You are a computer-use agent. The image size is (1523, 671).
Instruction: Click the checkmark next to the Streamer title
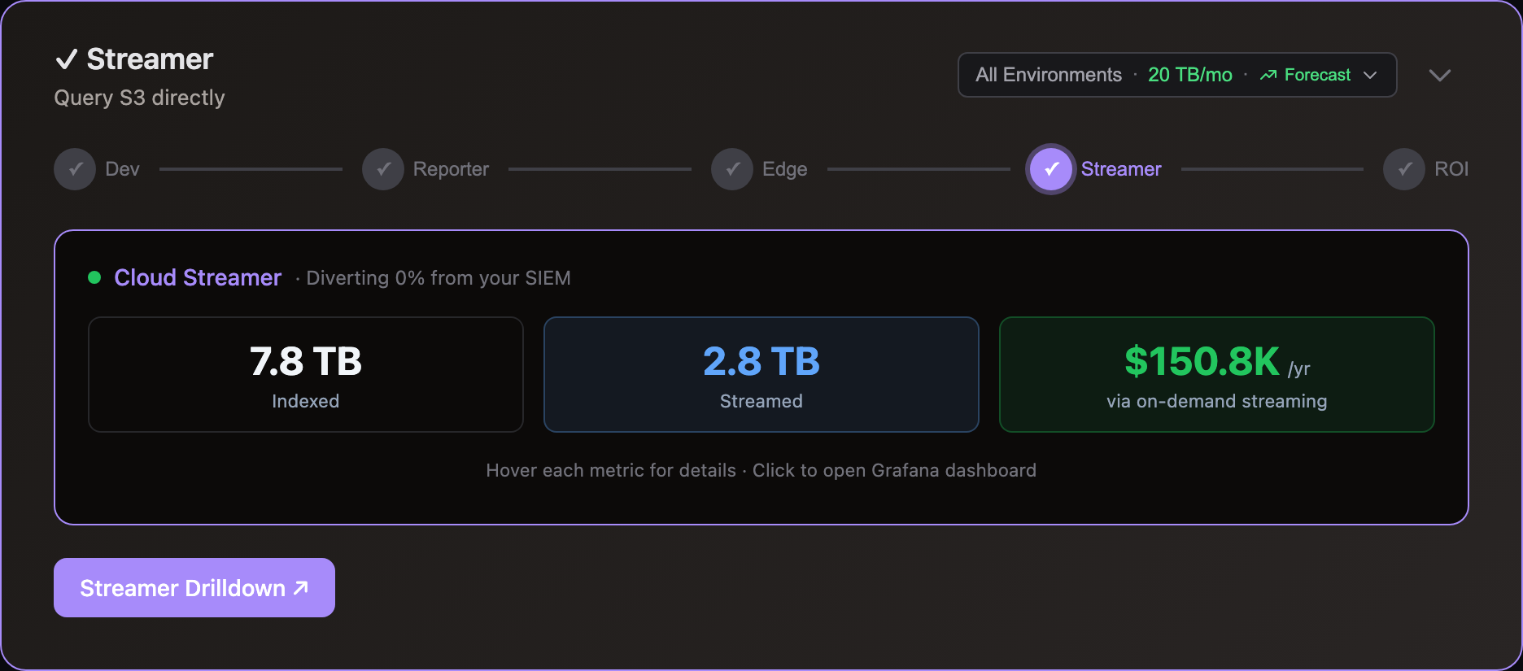67,59
